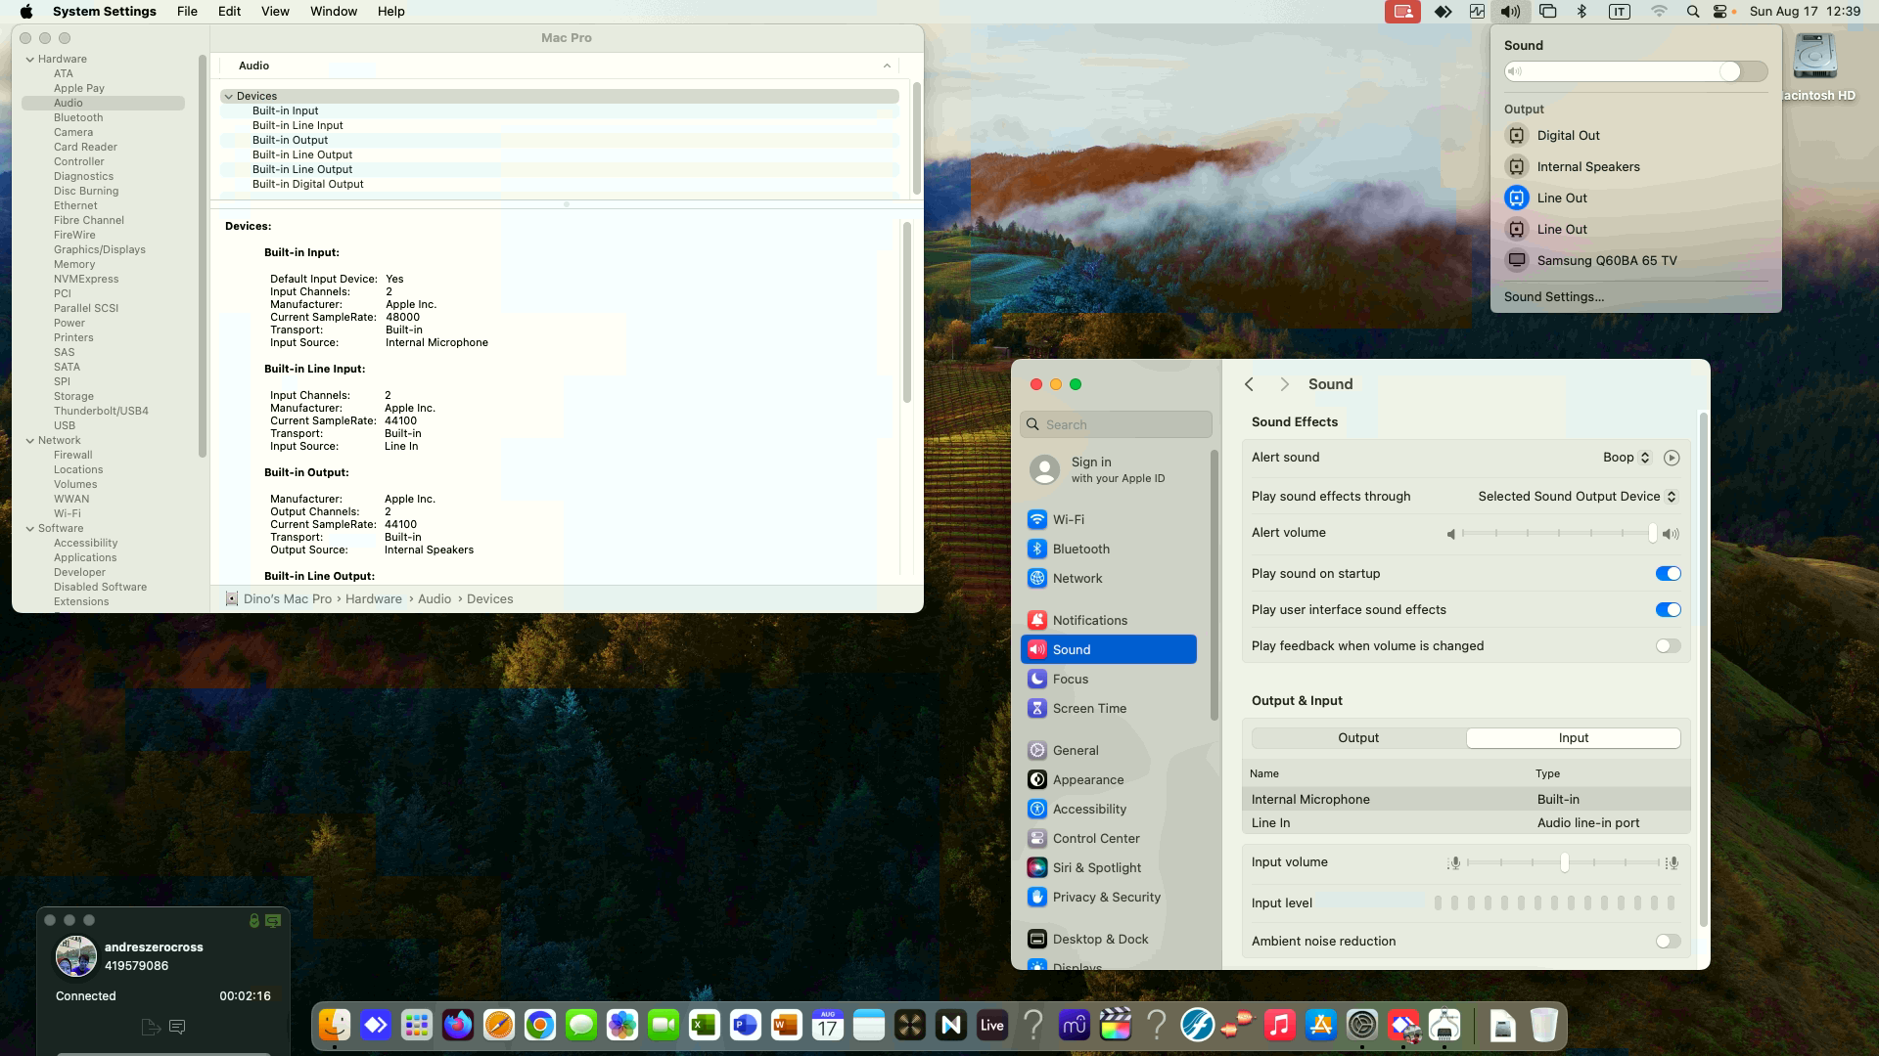
Task: Open the IT input source menu
Action: pyautogui.click(x=1620, y=12)
